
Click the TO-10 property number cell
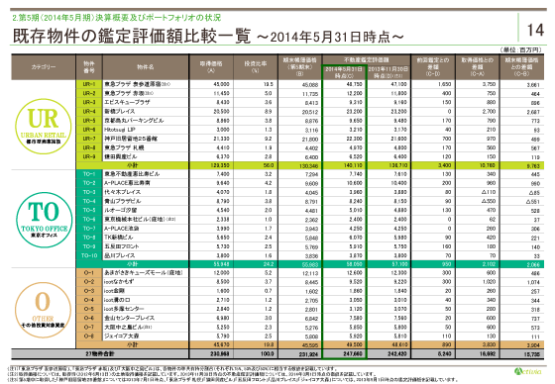[89, 255]
